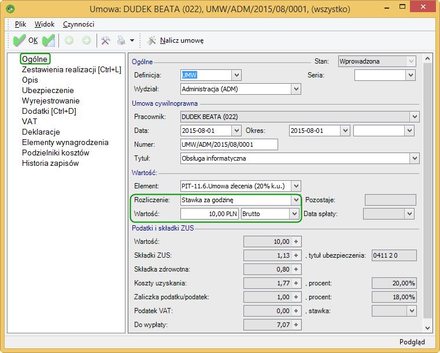Image resolution: width=440 pixels, height=353 pixels.
Task: Expand the Wydział Administracja dropdown
Action: point(296,89)
